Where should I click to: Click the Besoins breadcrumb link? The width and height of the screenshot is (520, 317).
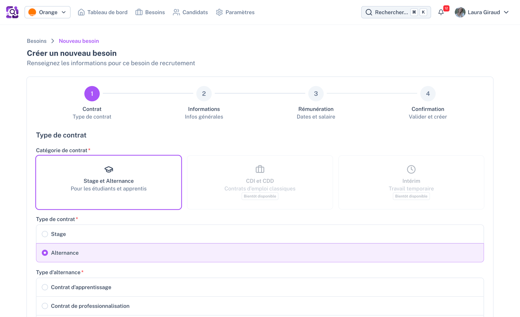coord(37,41)
